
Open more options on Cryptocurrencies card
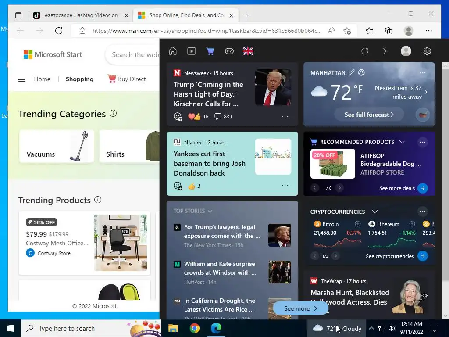click(x=423, y=212)
